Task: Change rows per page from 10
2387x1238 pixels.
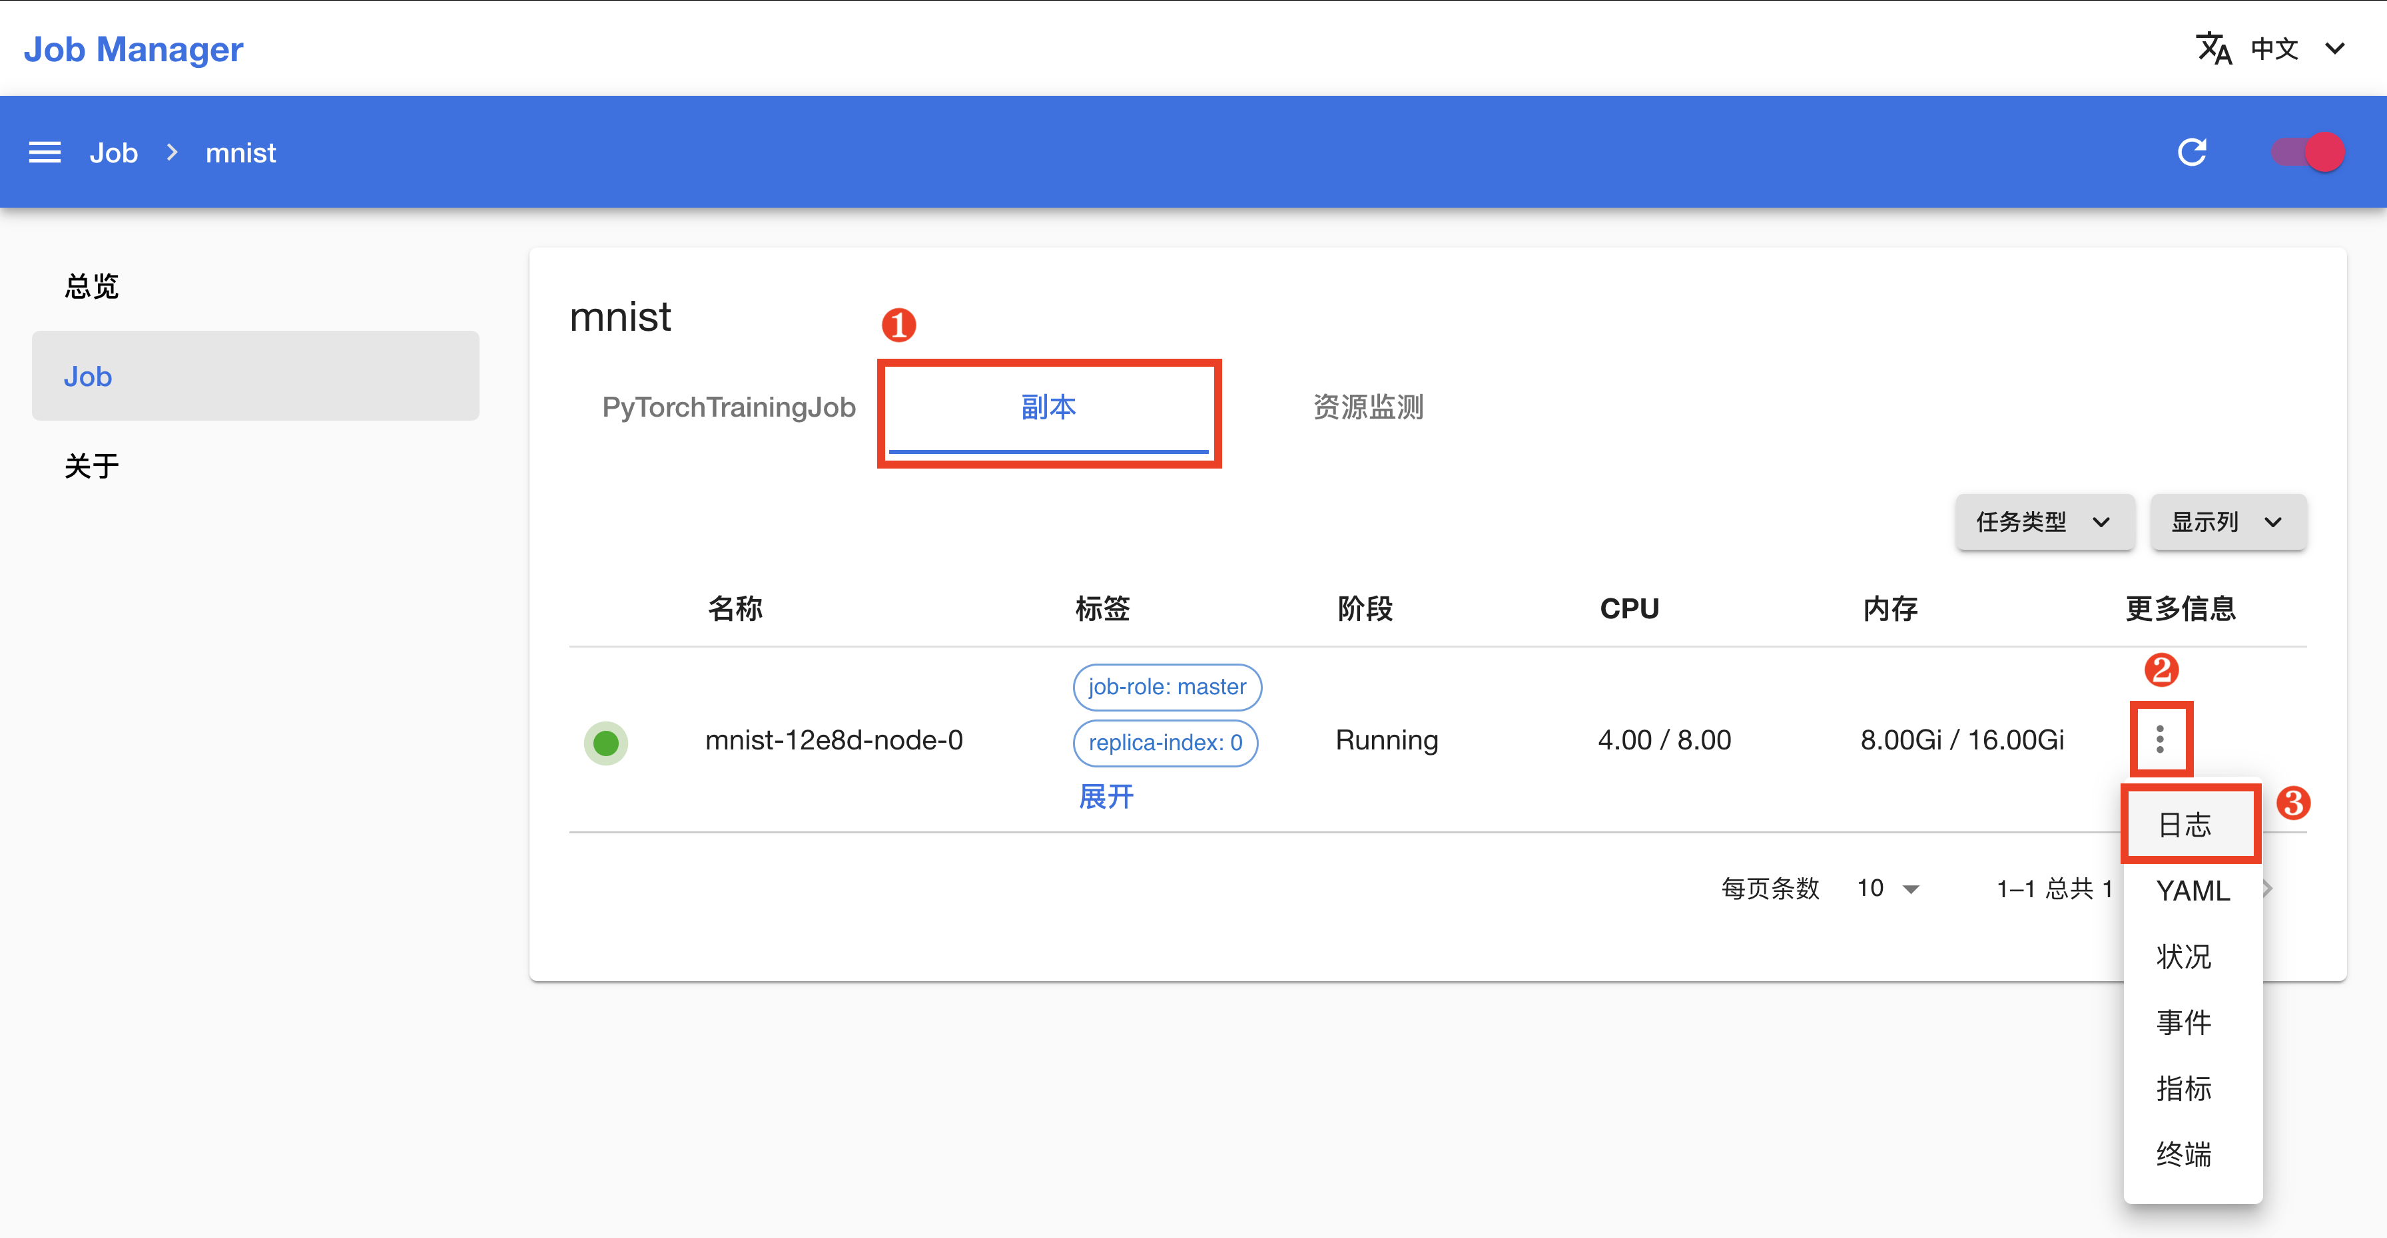Action: click(x=1887, y=888)
